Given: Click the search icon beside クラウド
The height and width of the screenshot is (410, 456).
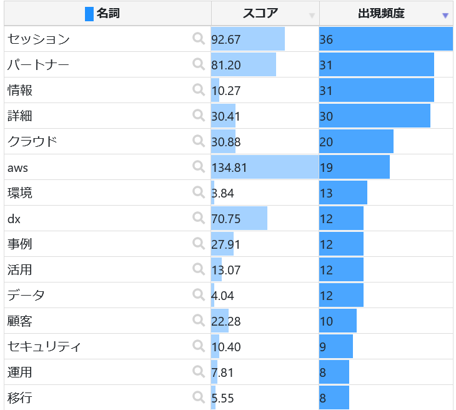Looking at the screenshot, I should 199,141.
